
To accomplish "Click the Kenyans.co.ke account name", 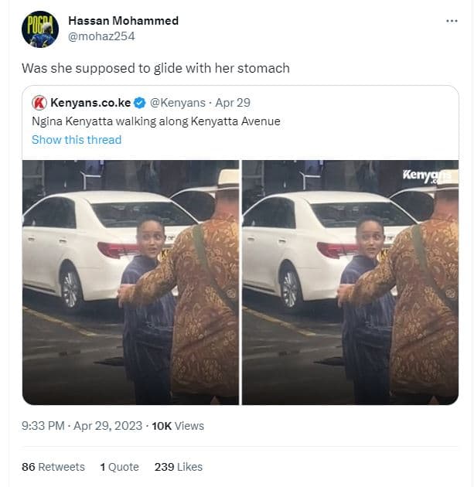I will tap(90, 103).
